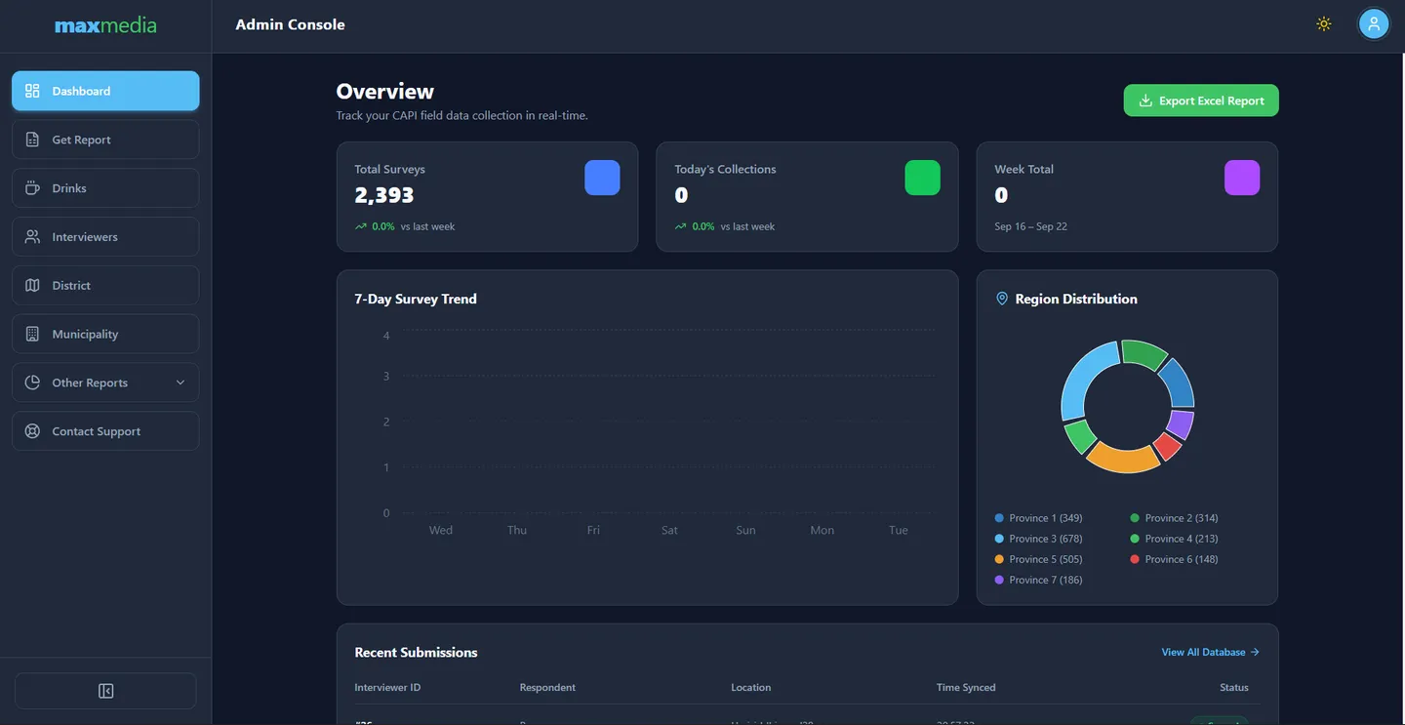This screenshot has height=725, width=1405.
Task: Click the Dashboard grid icon
Action: click(x=32, y=91)
